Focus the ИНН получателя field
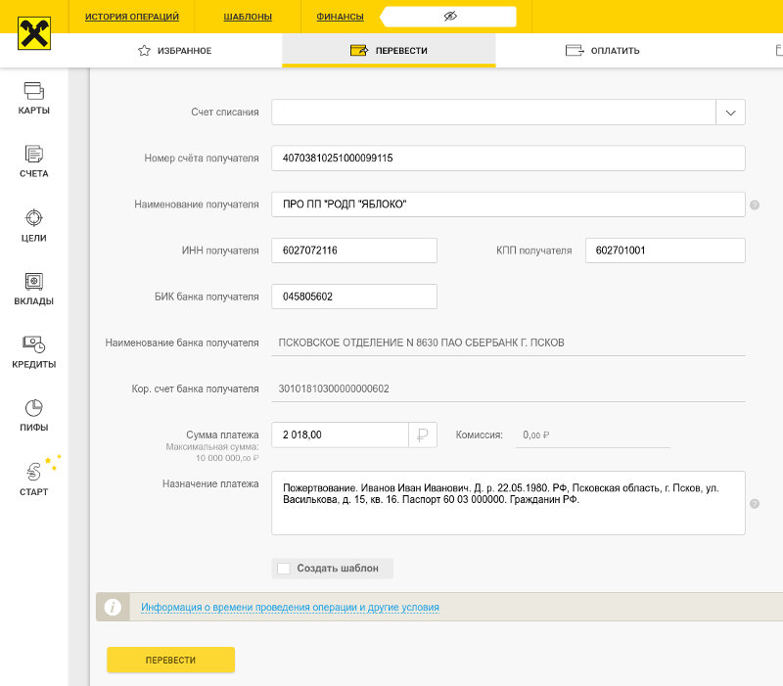This screenshot has width=783, height=686. pos(354,251)
